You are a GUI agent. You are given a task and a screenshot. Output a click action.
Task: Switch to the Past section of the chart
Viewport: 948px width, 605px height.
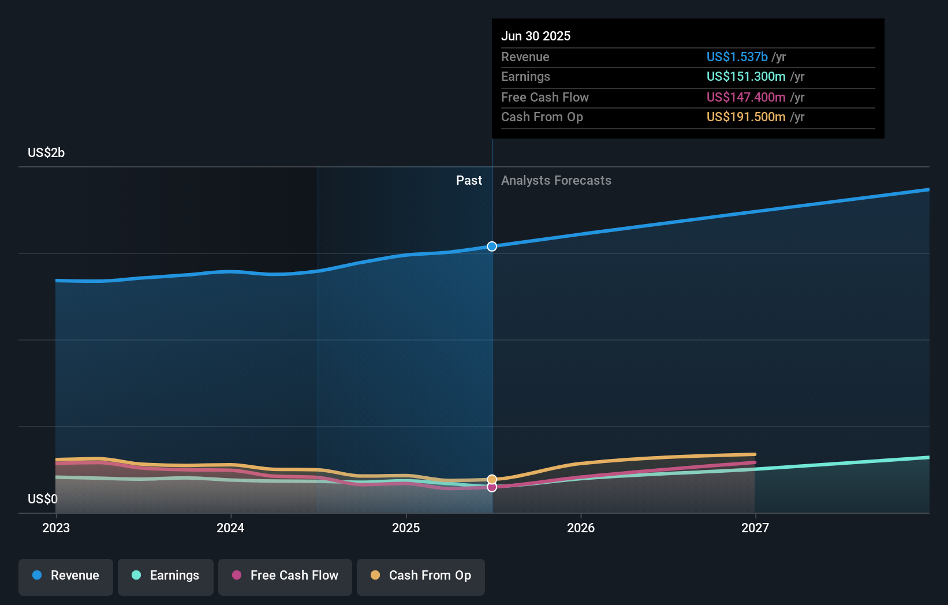coord(469,181)
